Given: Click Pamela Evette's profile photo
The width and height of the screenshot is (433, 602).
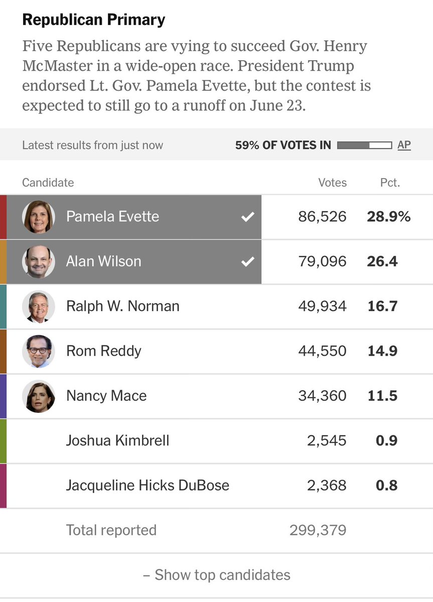Looking at the screenshot, I should coord(38,217).
